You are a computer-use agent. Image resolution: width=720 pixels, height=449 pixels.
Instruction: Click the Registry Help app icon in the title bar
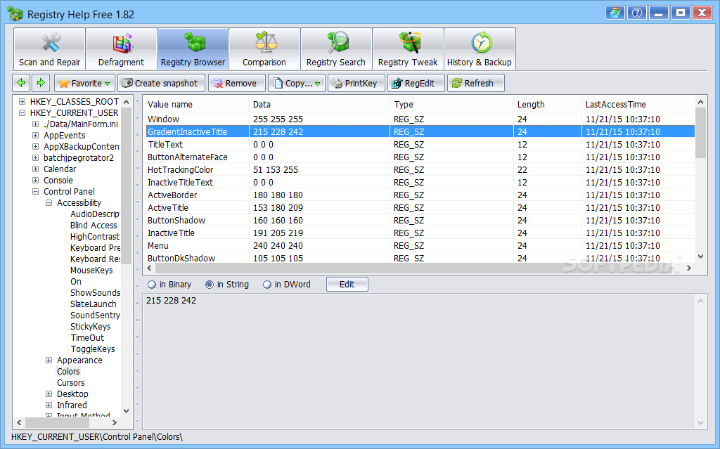15,14
